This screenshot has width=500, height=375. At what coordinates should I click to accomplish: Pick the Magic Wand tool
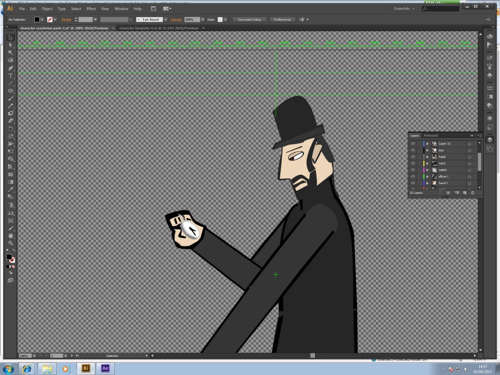coord(11,53)
